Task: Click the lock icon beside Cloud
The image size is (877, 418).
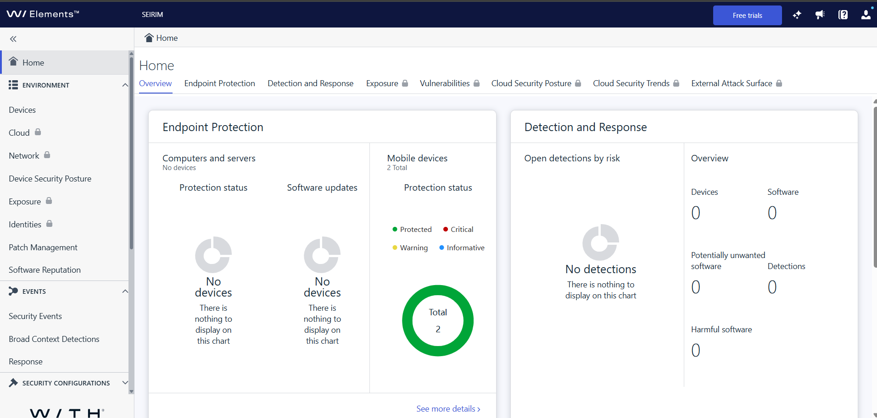Action: [38, 132]
